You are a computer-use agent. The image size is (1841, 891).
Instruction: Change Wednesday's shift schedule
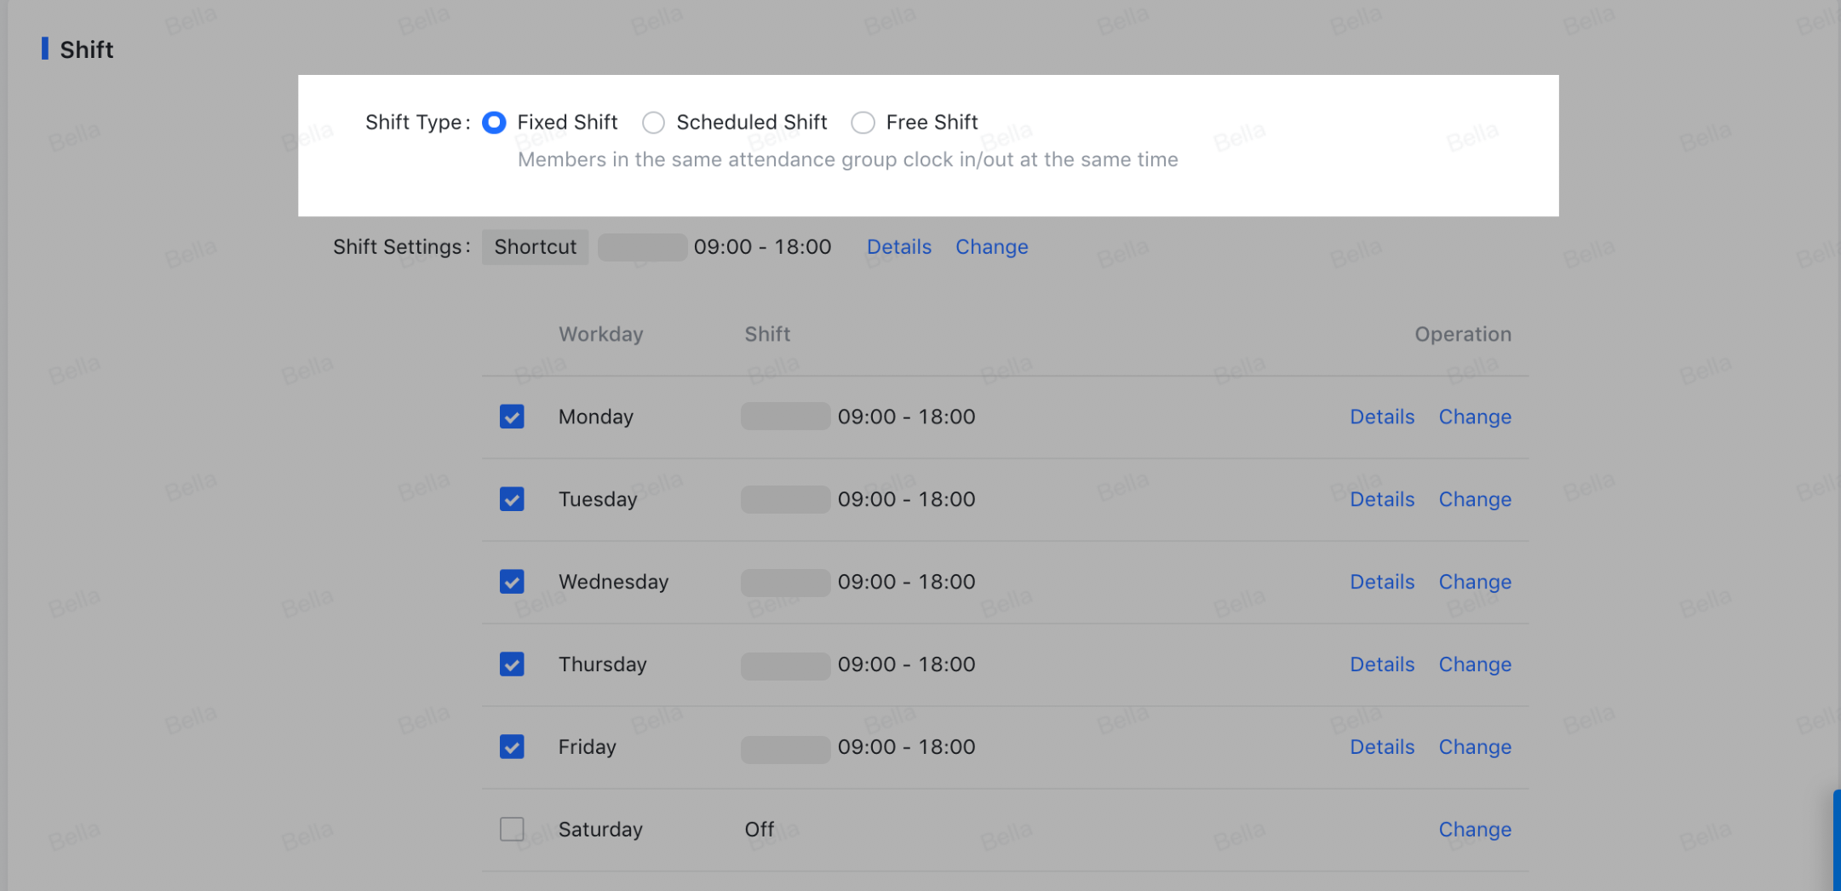(1475, 582)
